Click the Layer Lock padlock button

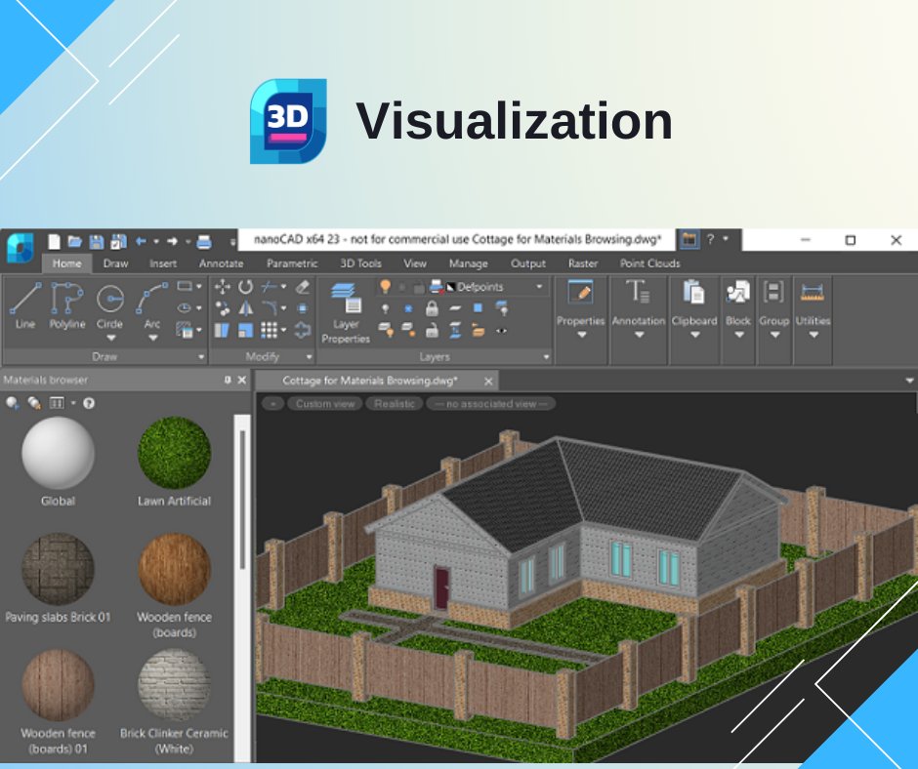click(x=432, y=308)
